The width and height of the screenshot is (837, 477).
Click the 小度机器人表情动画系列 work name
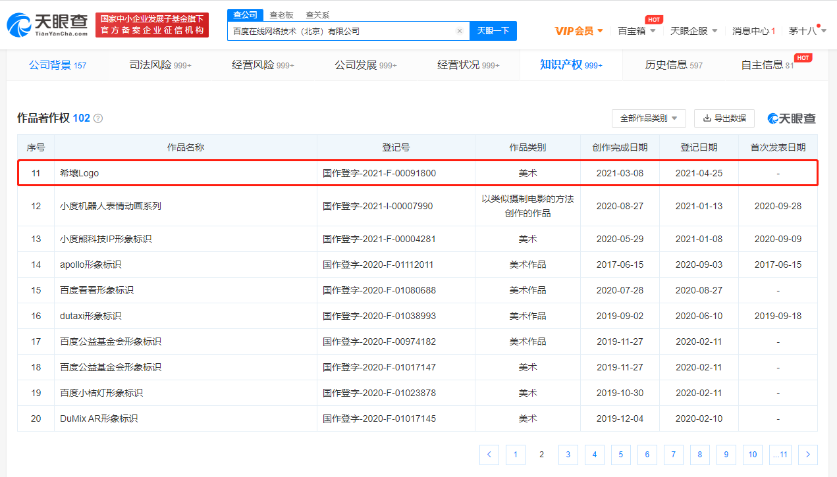point(111,206)
